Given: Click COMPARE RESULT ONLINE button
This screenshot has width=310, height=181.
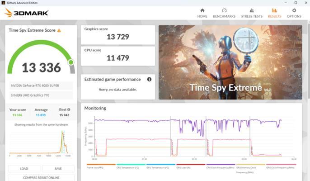Looking at the screenshot, I should point(41,177).
